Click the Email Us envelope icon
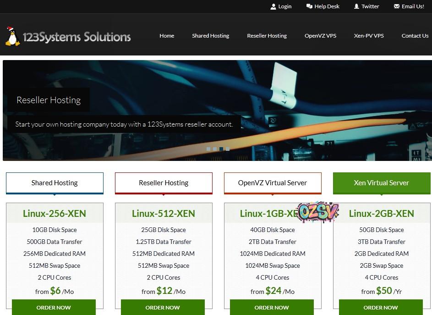The height and width of the screenshot is (315, 432). [x=396, y=6]
